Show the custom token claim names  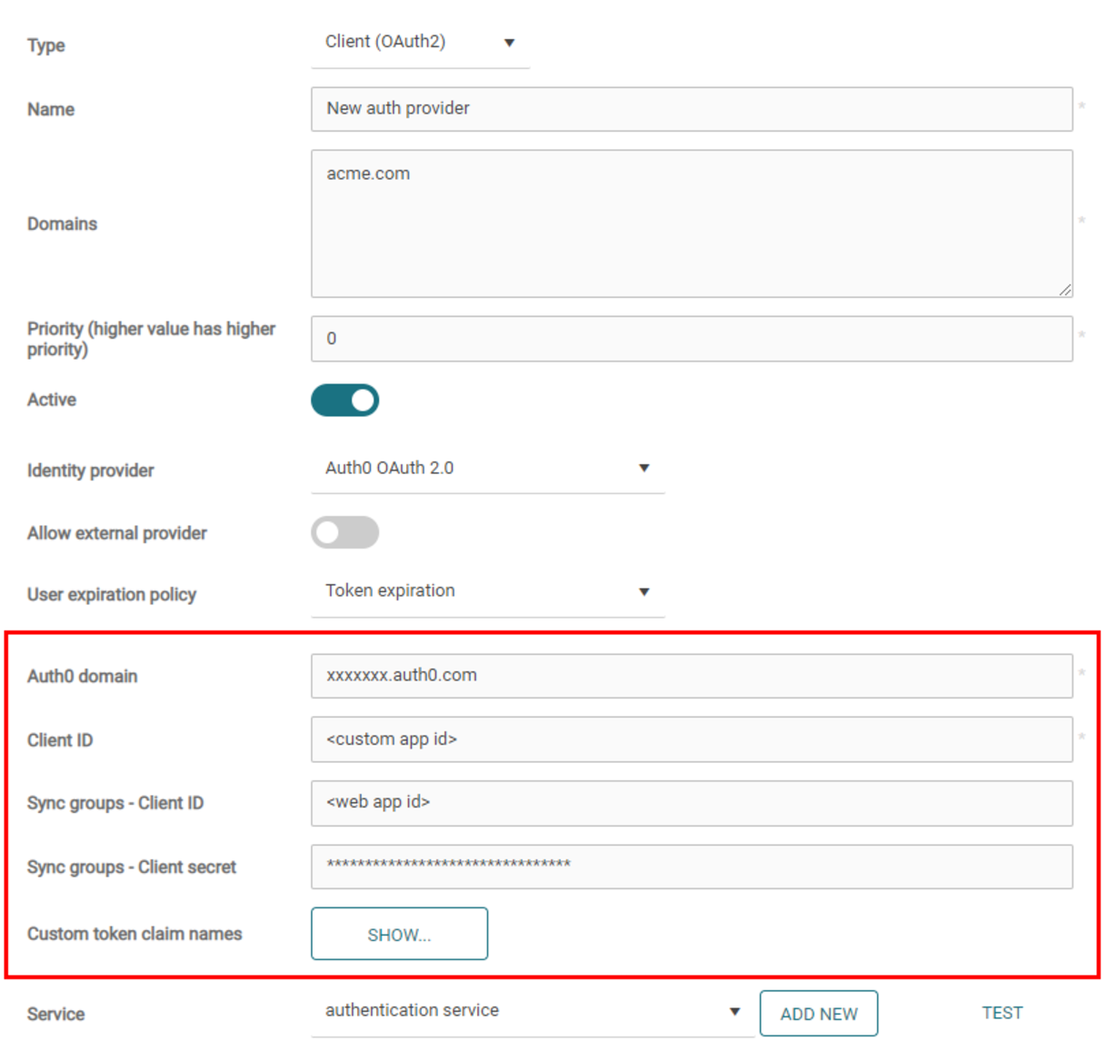[399, 934]
